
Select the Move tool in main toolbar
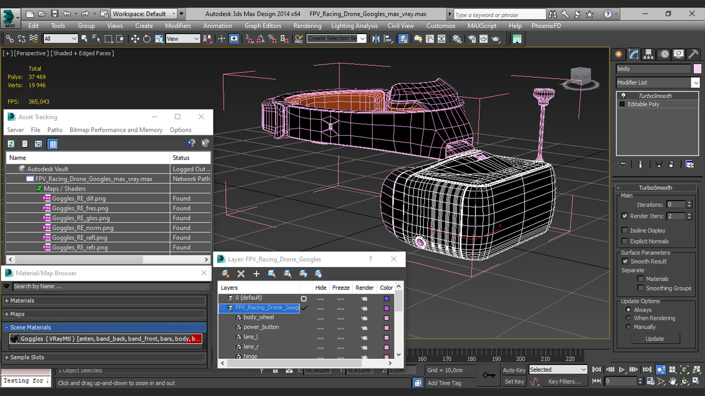pyautogui.click(x=135, y=39)
